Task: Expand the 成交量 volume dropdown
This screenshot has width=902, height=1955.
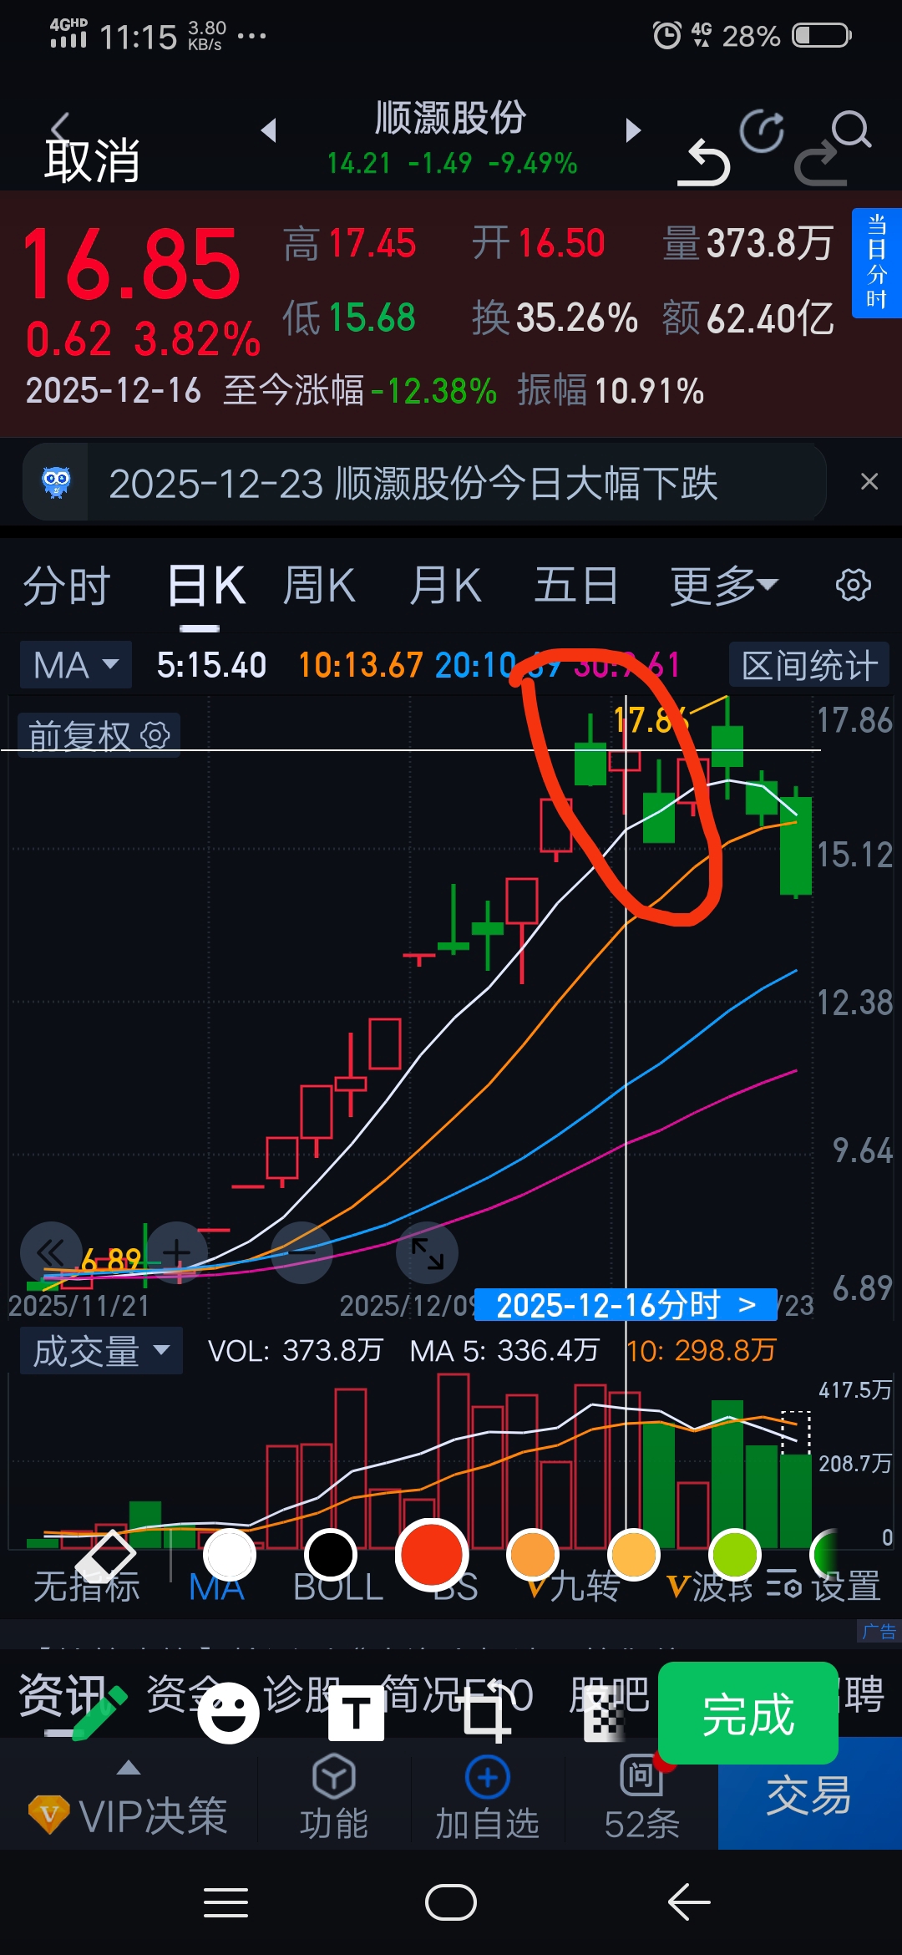Action: coord(101,1351)
